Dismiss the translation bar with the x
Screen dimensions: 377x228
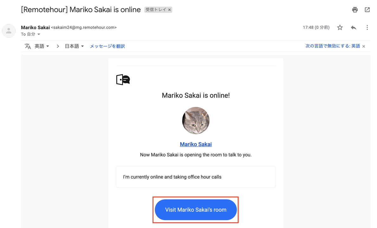(364, 46)
